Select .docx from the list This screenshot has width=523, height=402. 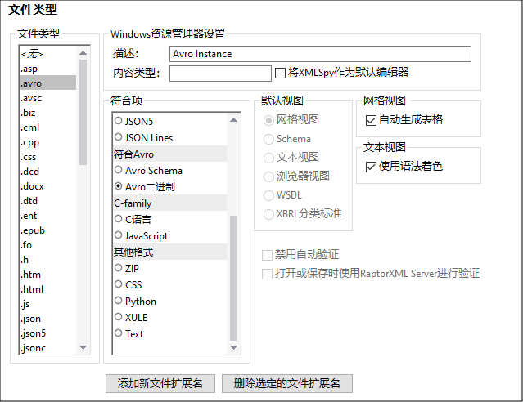47,186
